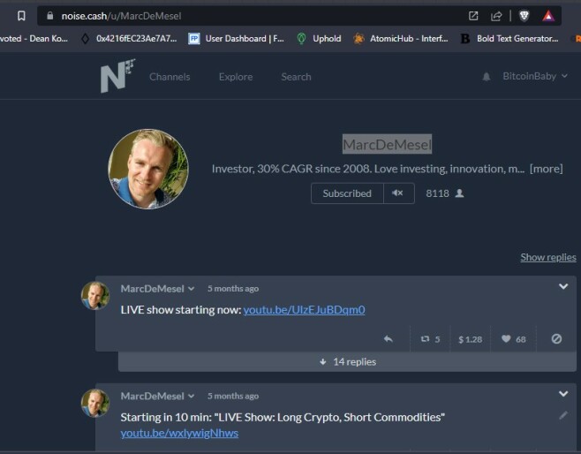
Task: Open MarcDeMesel name dropdown on second post
Action: [157, 396]
